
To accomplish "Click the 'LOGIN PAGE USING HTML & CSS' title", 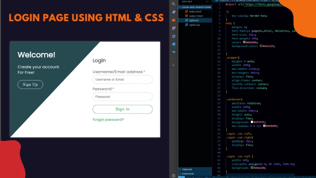I will (86, 18).
